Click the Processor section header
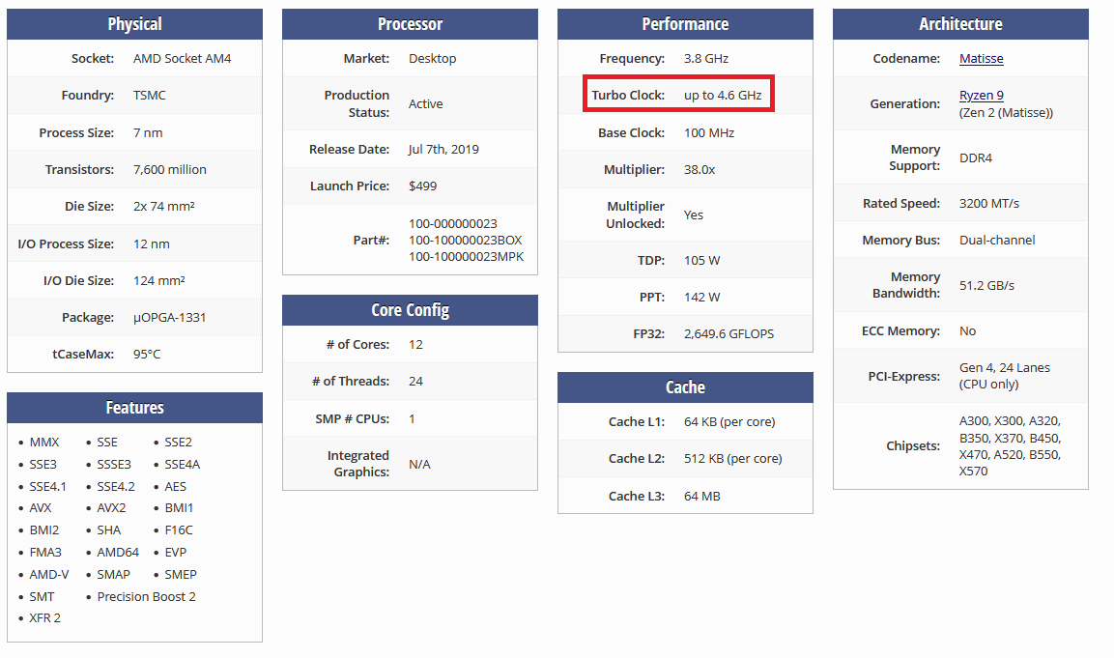Screen dimensions: 1114x658 410,24
